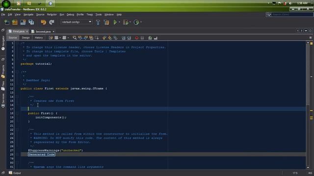The image size is (314, 176).
Task: Close the Second.java tab
Action: pos(53,31)
